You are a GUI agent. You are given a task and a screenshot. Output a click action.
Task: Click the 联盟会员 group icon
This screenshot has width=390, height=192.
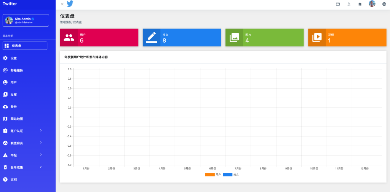click(x=5, y=143)
